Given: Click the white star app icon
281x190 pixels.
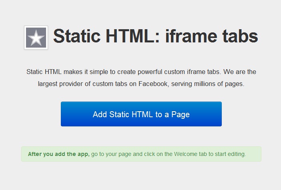Looking at the screenshot, I should [x=36, y=38].
